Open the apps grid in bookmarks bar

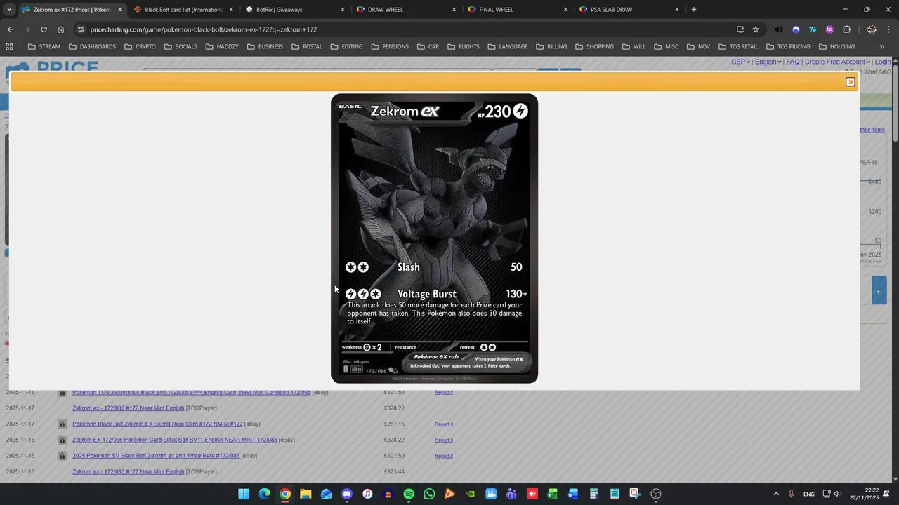pos(9,47)
